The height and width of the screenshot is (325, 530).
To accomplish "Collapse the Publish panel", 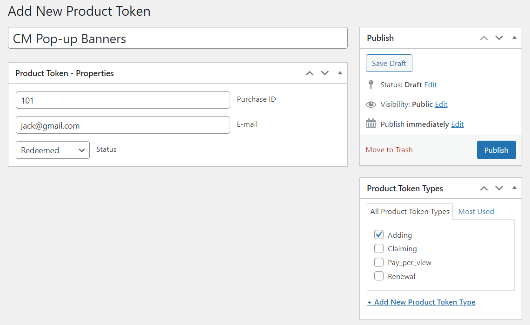I will pyautogui.click(x=514, y=38).
